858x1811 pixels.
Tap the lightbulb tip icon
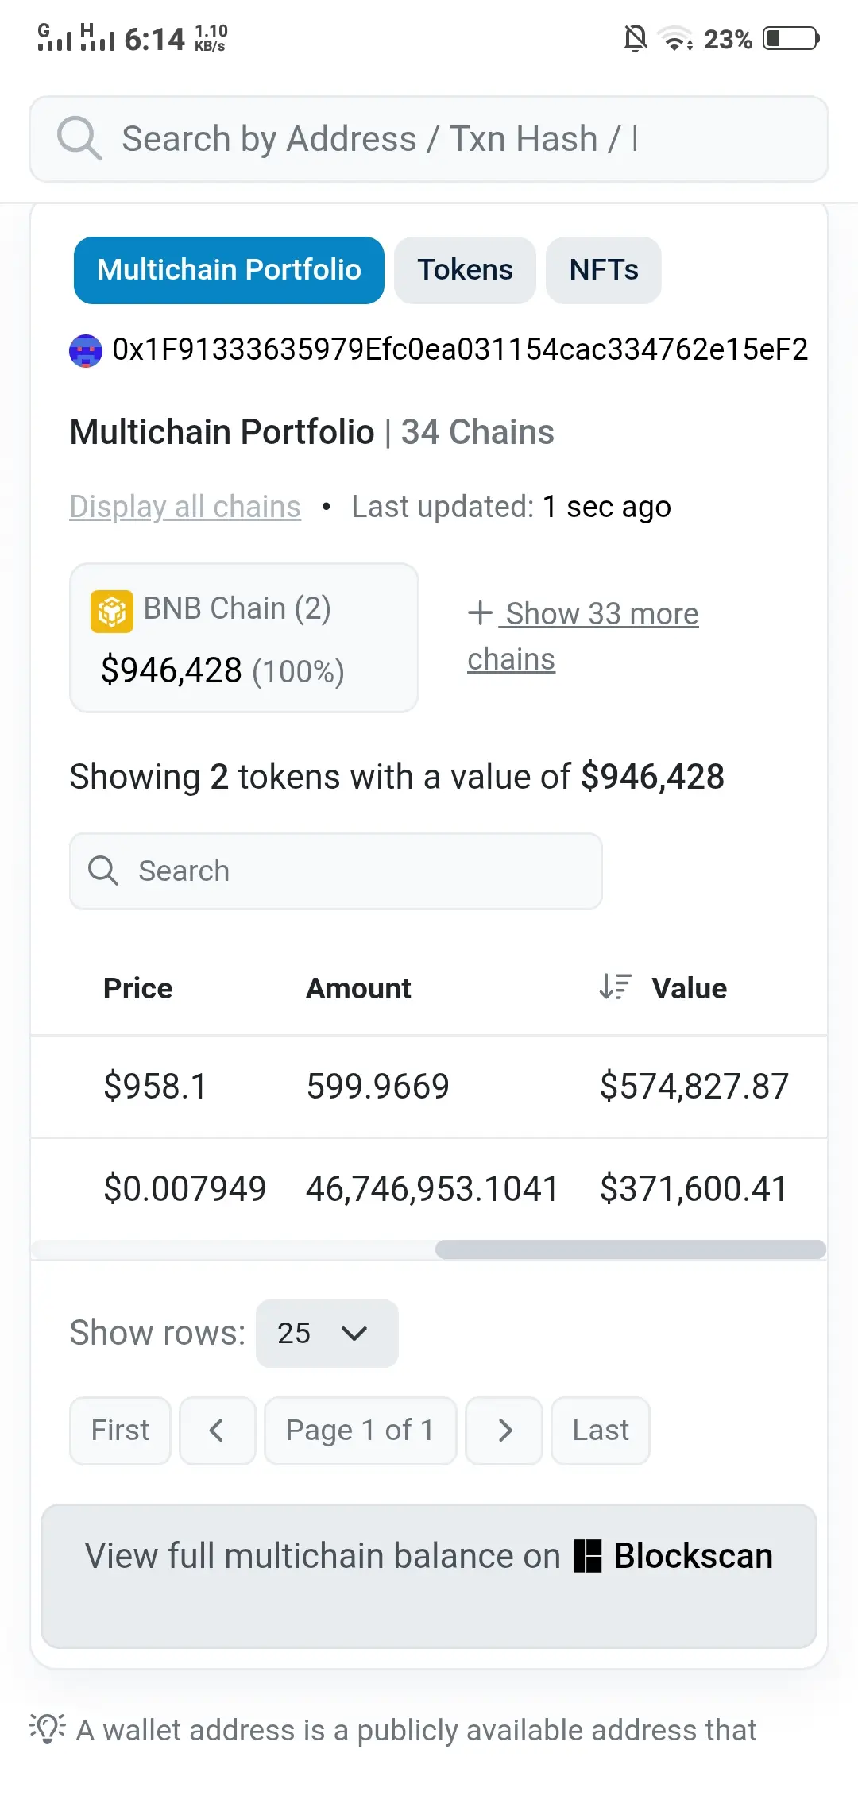[x=48, y=1728]
